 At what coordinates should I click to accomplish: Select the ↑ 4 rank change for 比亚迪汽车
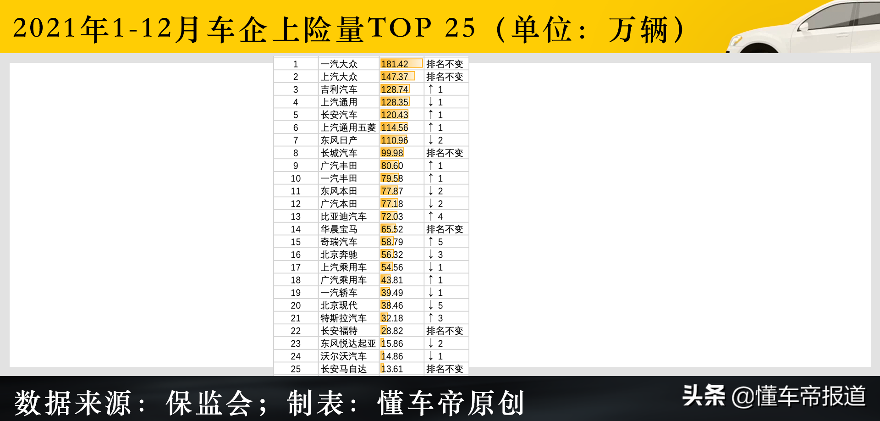(435, 216)
